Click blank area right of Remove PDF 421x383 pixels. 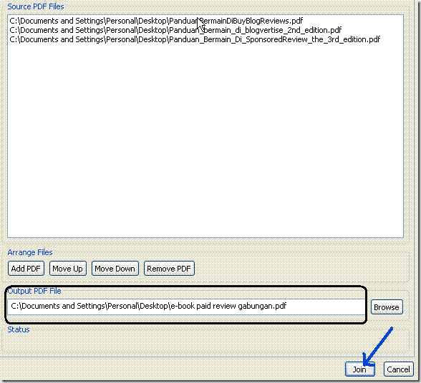301,268
